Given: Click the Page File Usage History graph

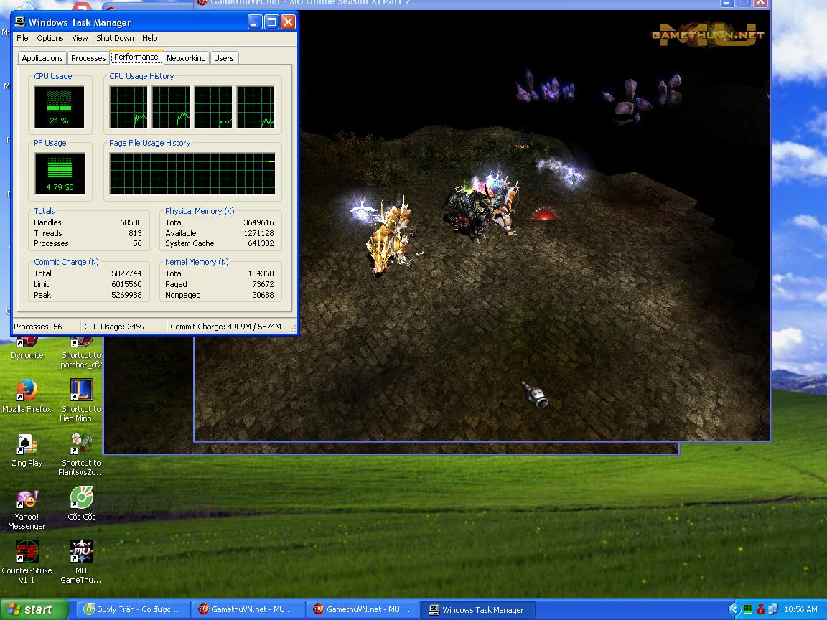Looking at the screenshot, I should 192,174.
